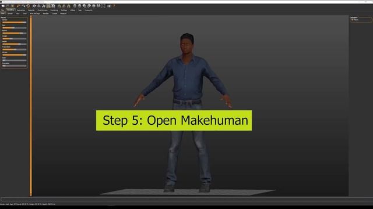This screenshot has width=373, height=209.
Task: Adjust the Weight slider
Action: (14, 39)
